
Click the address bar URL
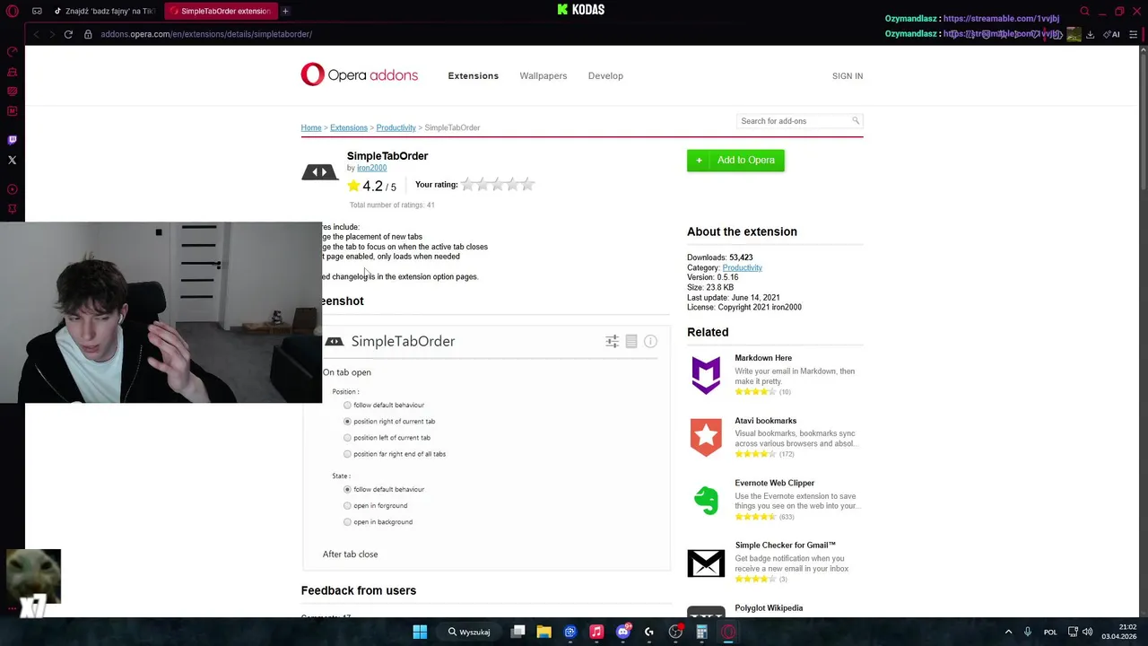[206, 34]
